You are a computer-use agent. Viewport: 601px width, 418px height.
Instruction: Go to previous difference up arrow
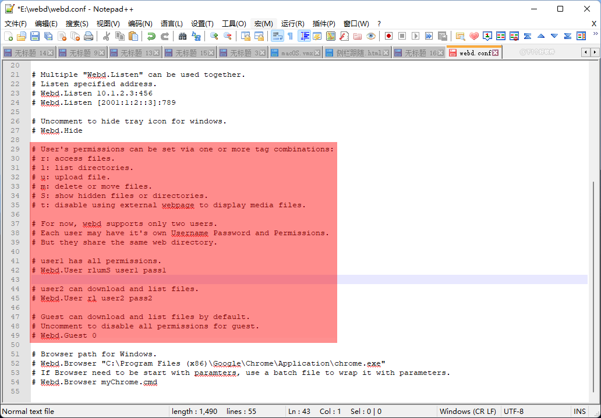pos(541,37)
